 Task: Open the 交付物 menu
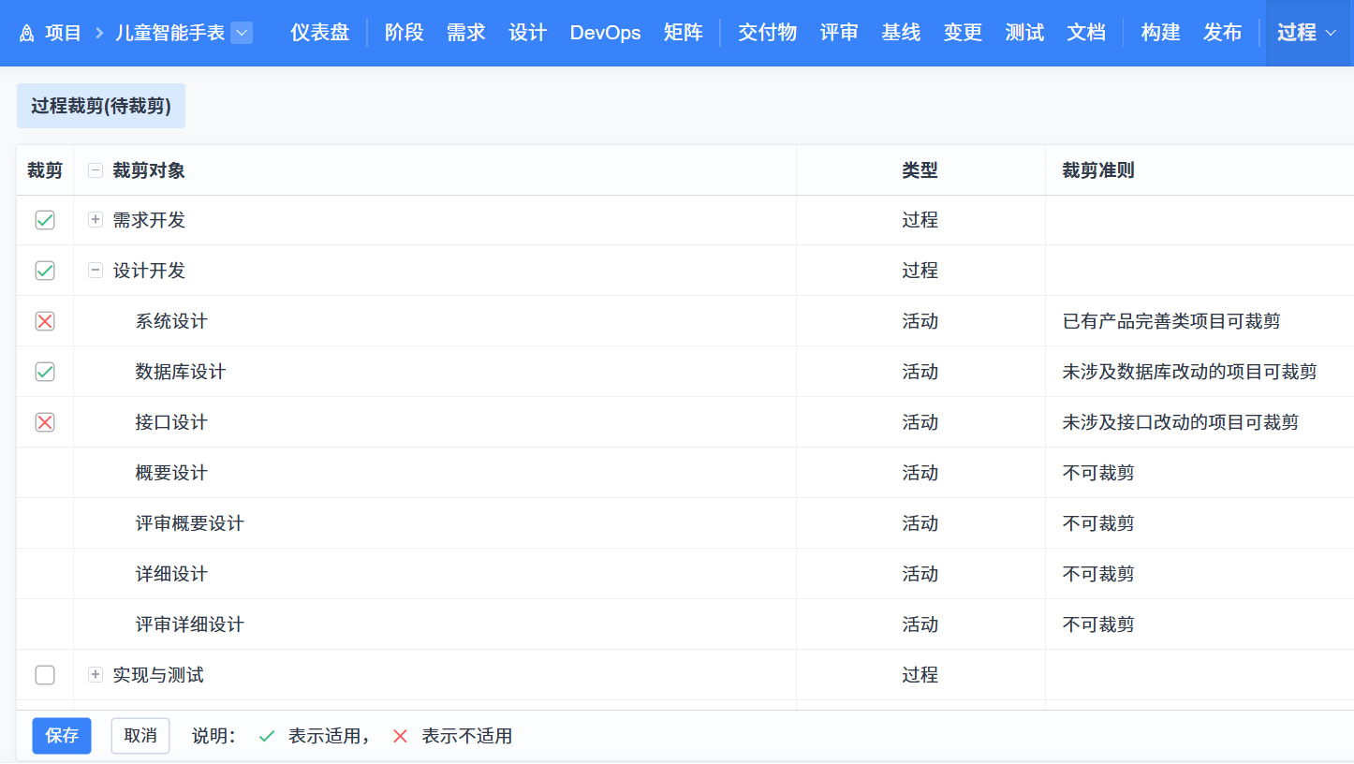pyautogui.click(x=768, y=33)
